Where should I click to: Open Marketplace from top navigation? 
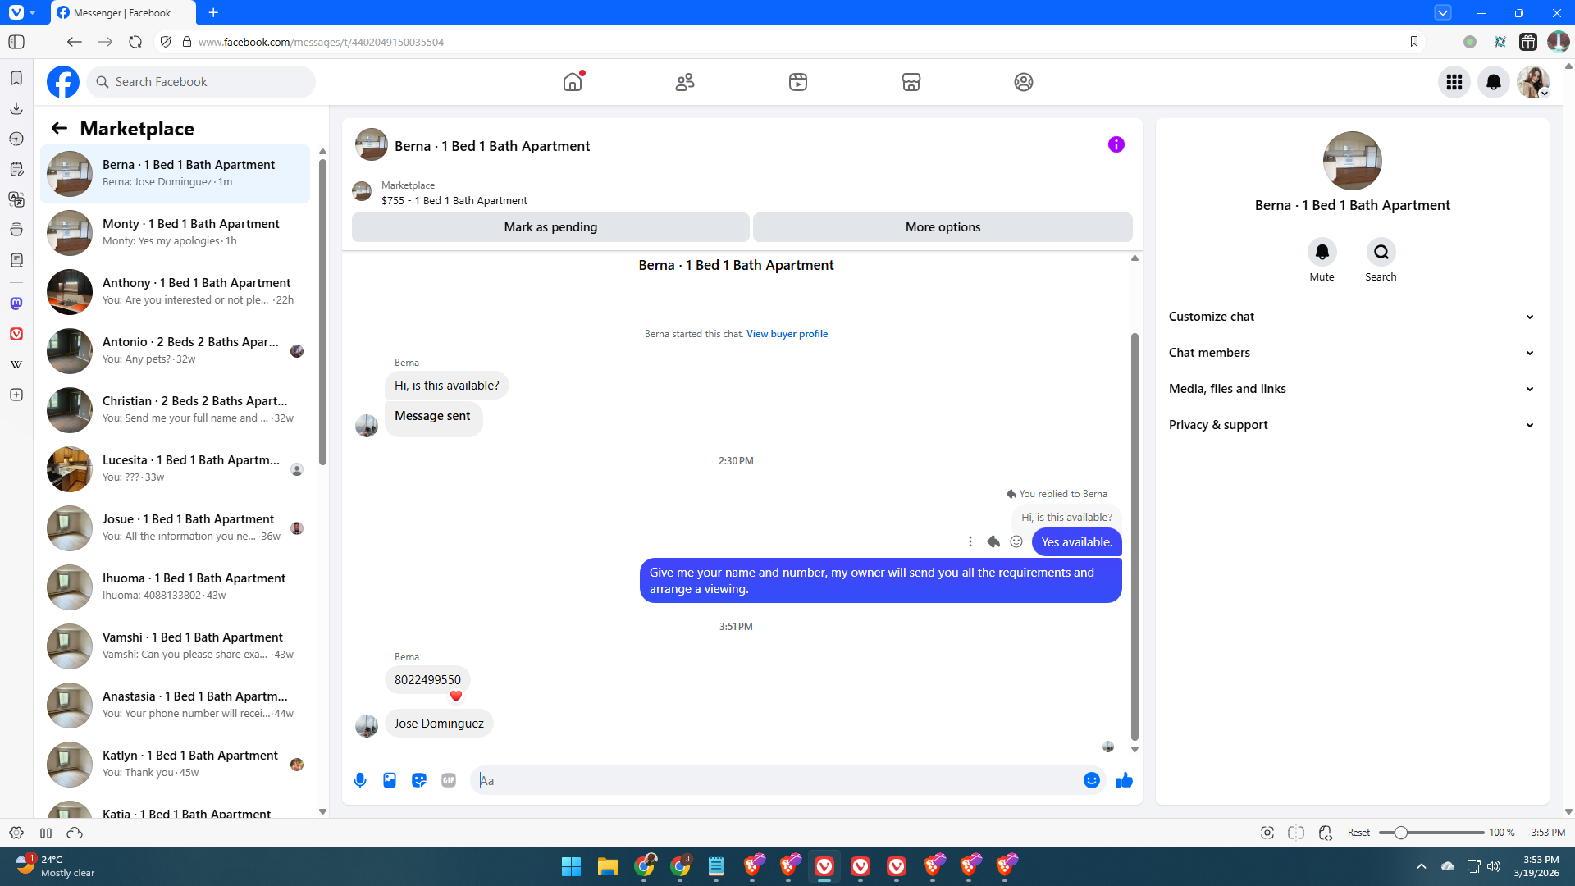point(911,82)
